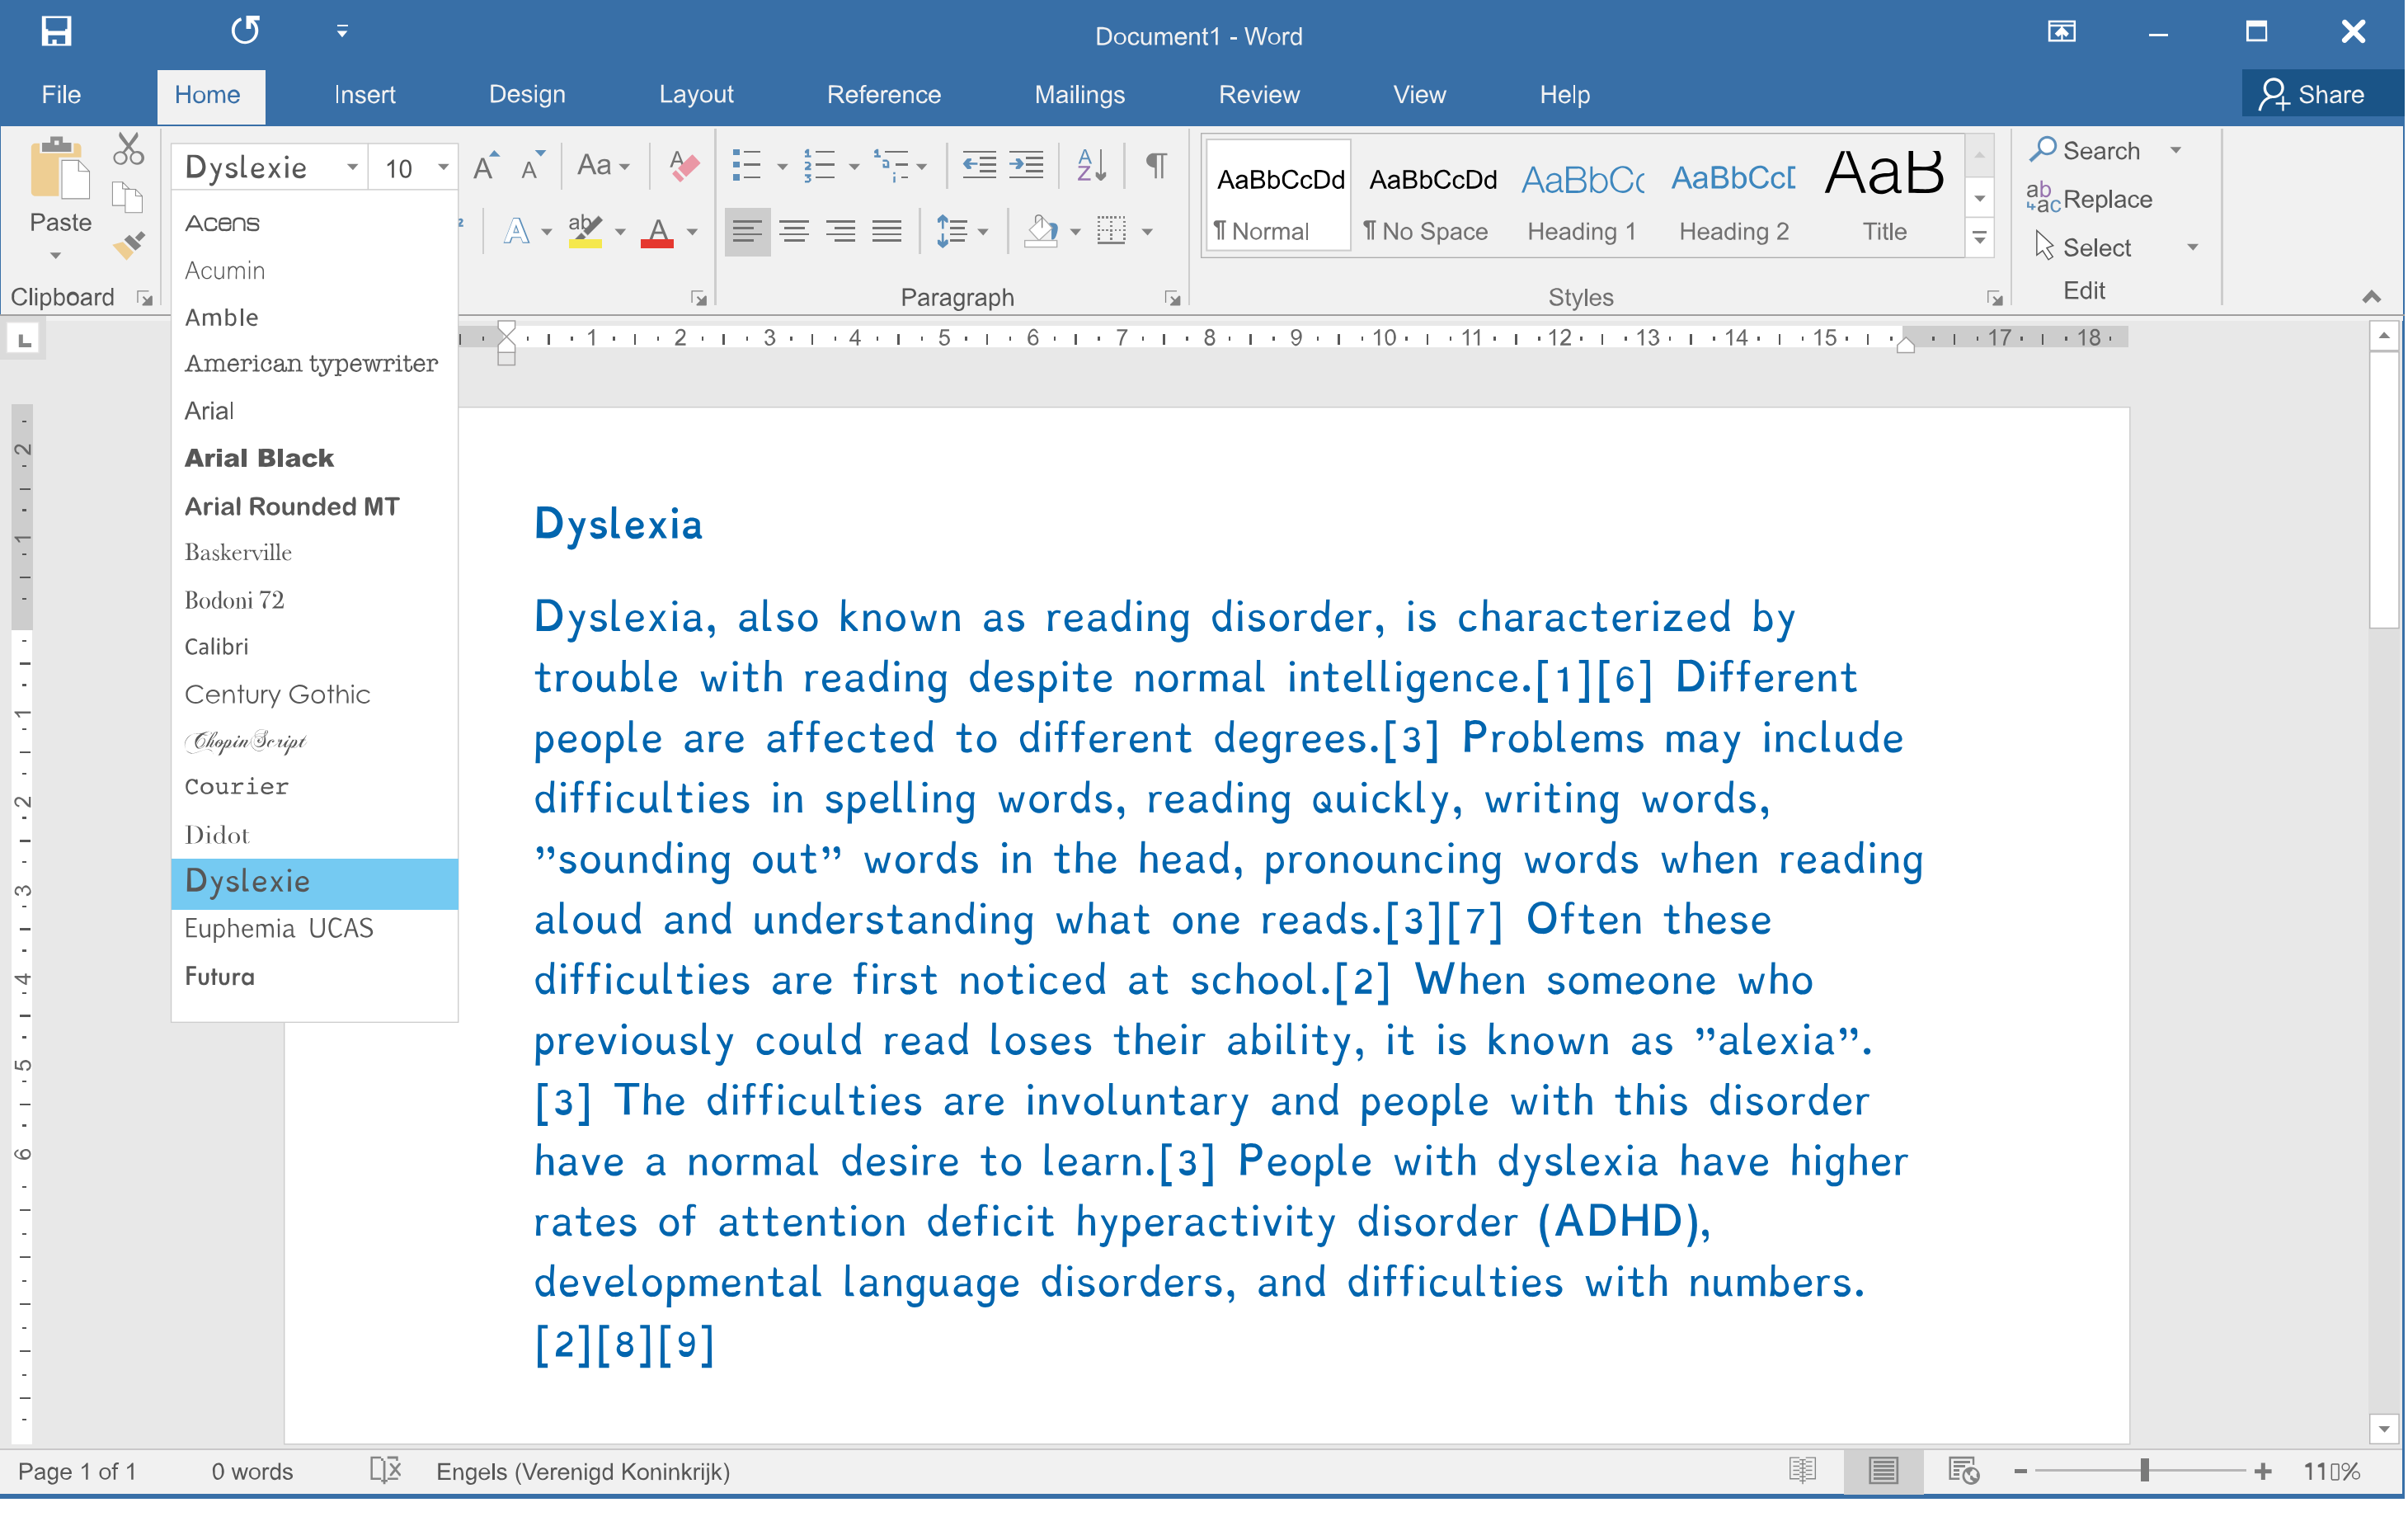Image resolution: width=2408 pixels, height=1526 pixels.
Task: Toggle center text alignment
Action: 794,232
